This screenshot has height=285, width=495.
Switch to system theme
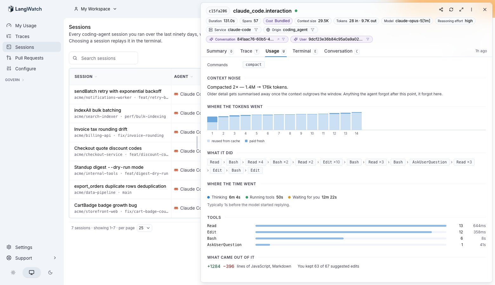32,273
